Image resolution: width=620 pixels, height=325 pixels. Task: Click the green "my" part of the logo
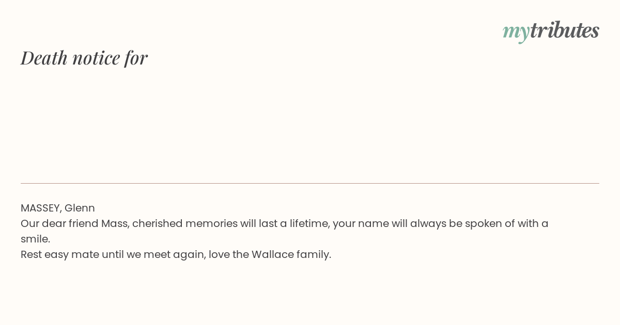pos(516,32)
